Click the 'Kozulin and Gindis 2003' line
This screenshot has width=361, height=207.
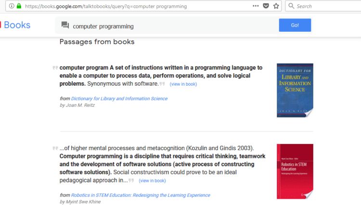coord(156,148)
